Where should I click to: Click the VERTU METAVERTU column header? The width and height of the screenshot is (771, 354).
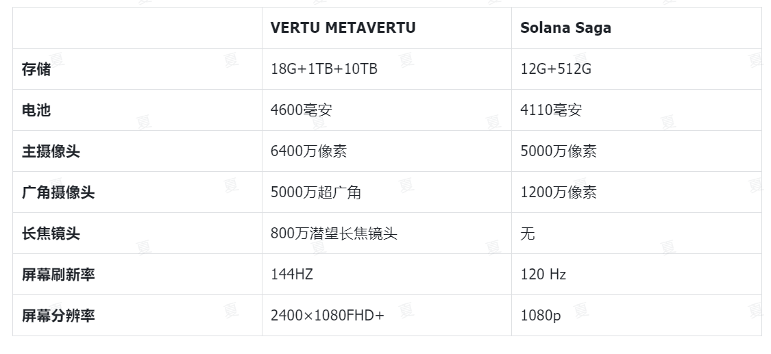point(343,27)
